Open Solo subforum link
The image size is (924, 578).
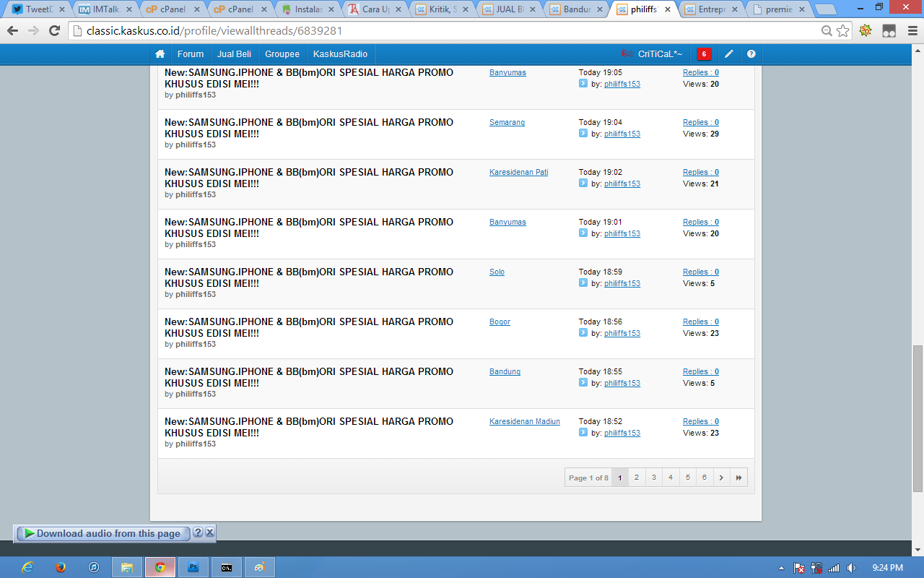[497, 272]
